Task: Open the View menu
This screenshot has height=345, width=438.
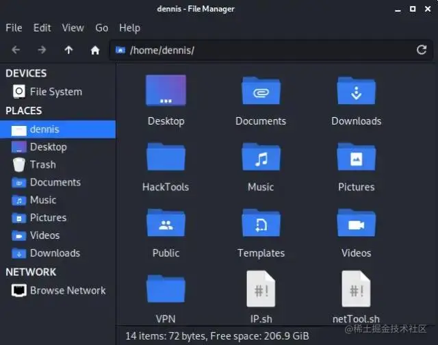Action: pyautogui.click(x=73, y=27)
